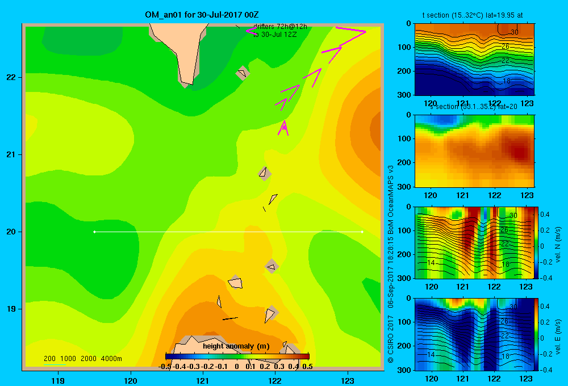Viewport: 568px width, 386px height.
Task: Click the map title "OM_an01 for 30-Jul-2017 00Z"
Action: pyautogui.click(x=202, y=15)
